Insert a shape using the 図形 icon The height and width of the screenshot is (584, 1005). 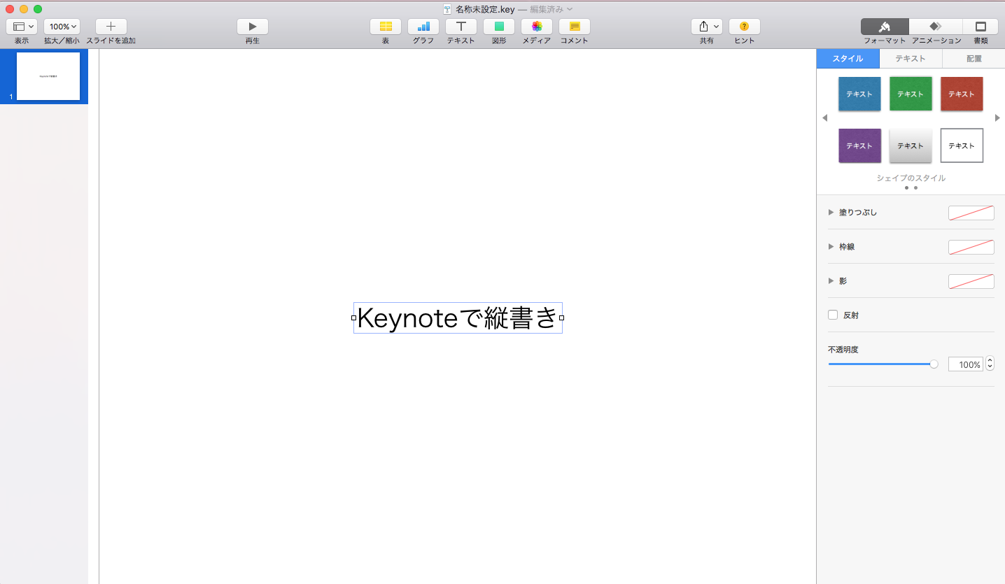(499, 27)
